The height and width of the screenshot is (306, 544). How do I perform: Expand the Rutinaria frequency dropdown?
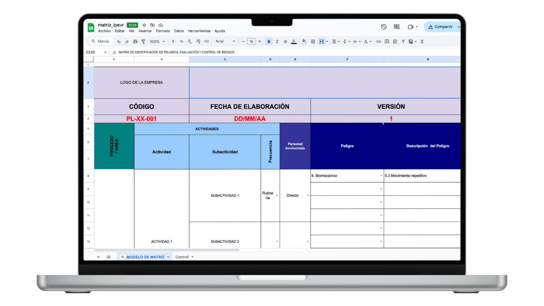[x=276, y=195]
